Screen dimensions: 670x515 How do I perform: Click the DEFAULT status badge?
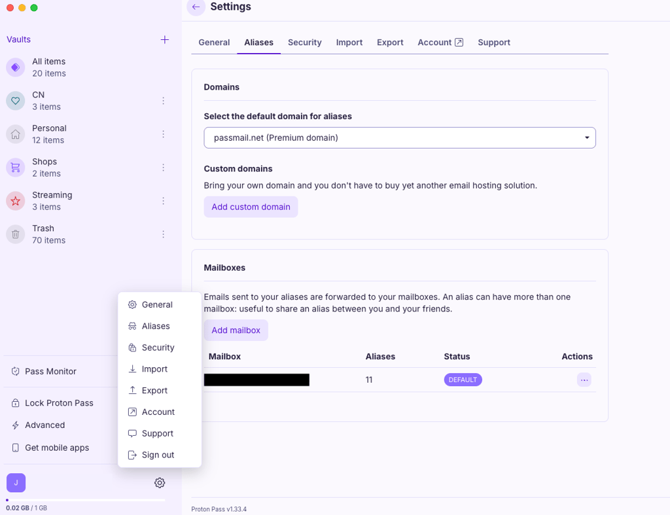463,380
